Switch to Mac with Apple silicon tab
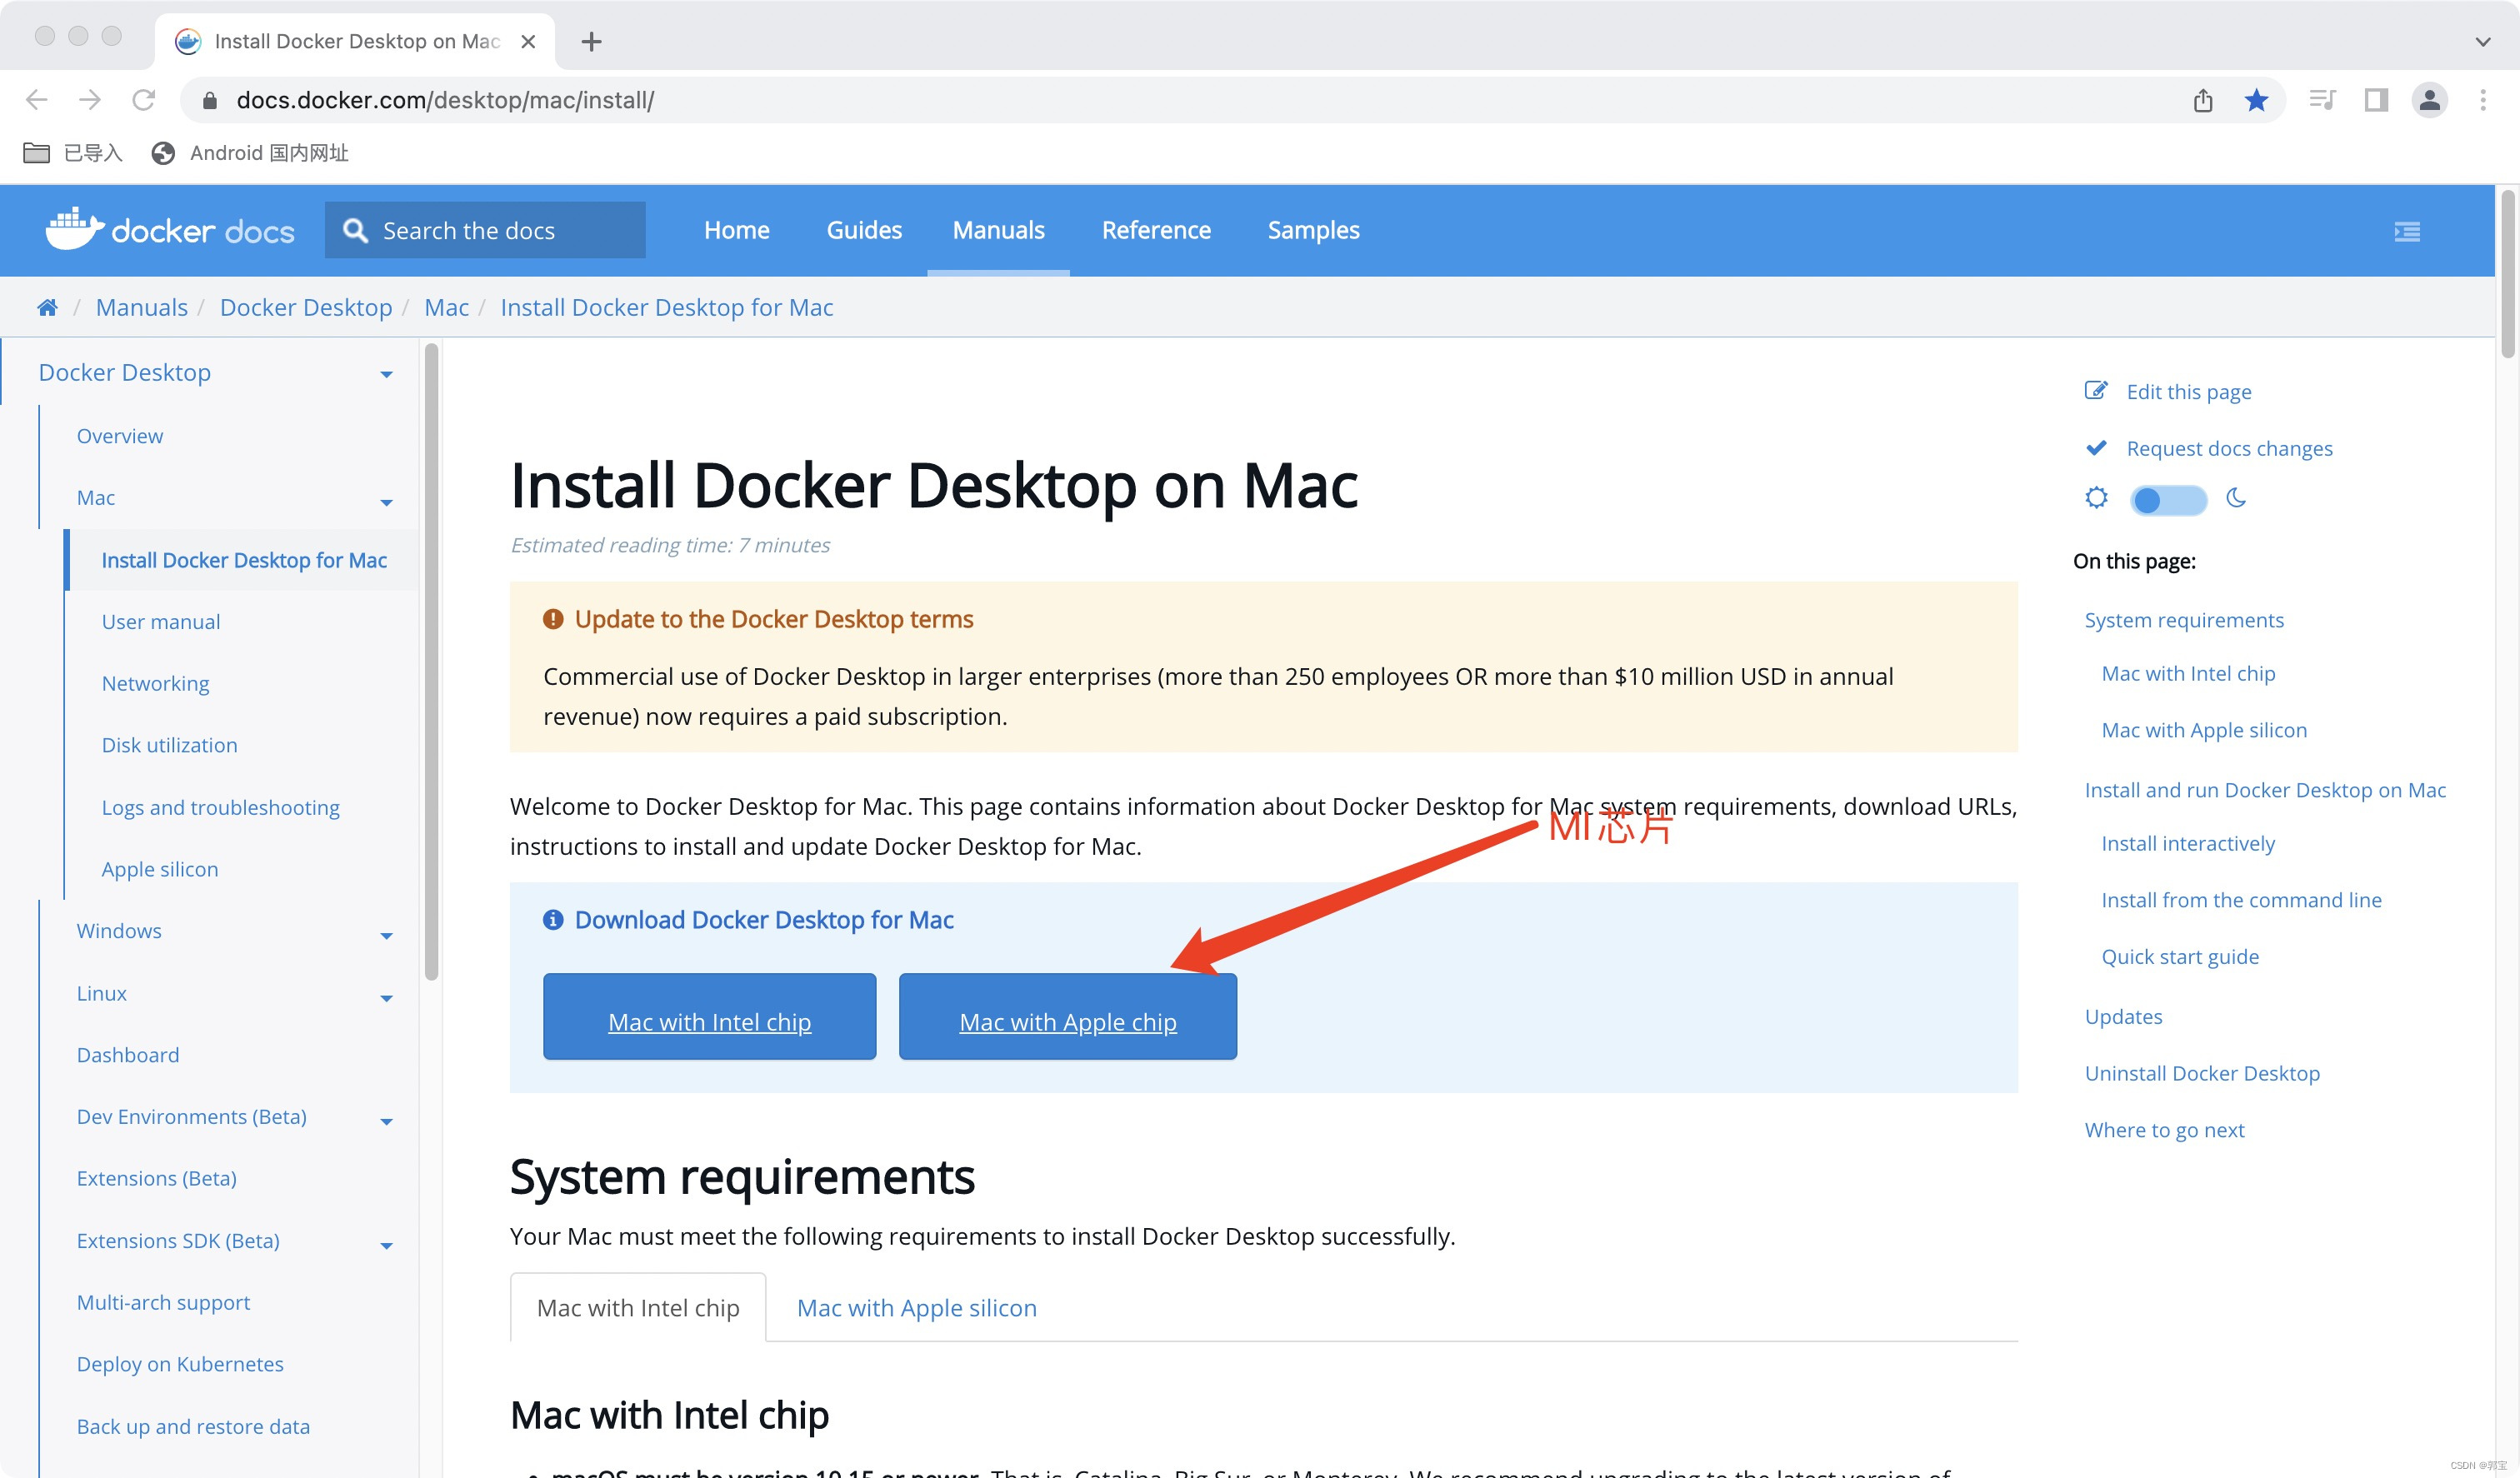The height and width of the screenshot is (1478, 2520). 916,1308
